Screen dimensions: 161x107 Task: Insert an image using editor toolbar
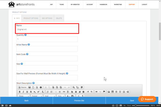tap(109, 92)
